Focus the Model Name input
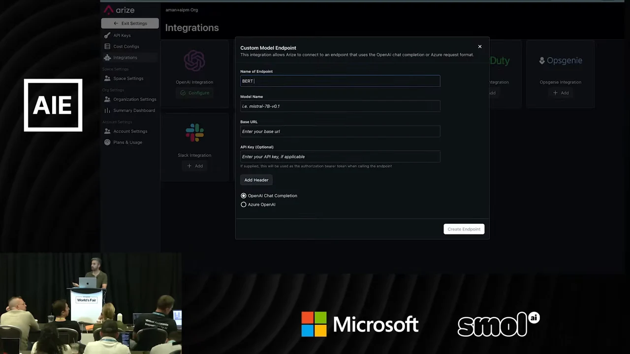The width and height of the screenshot is (630, 354). 340,106
